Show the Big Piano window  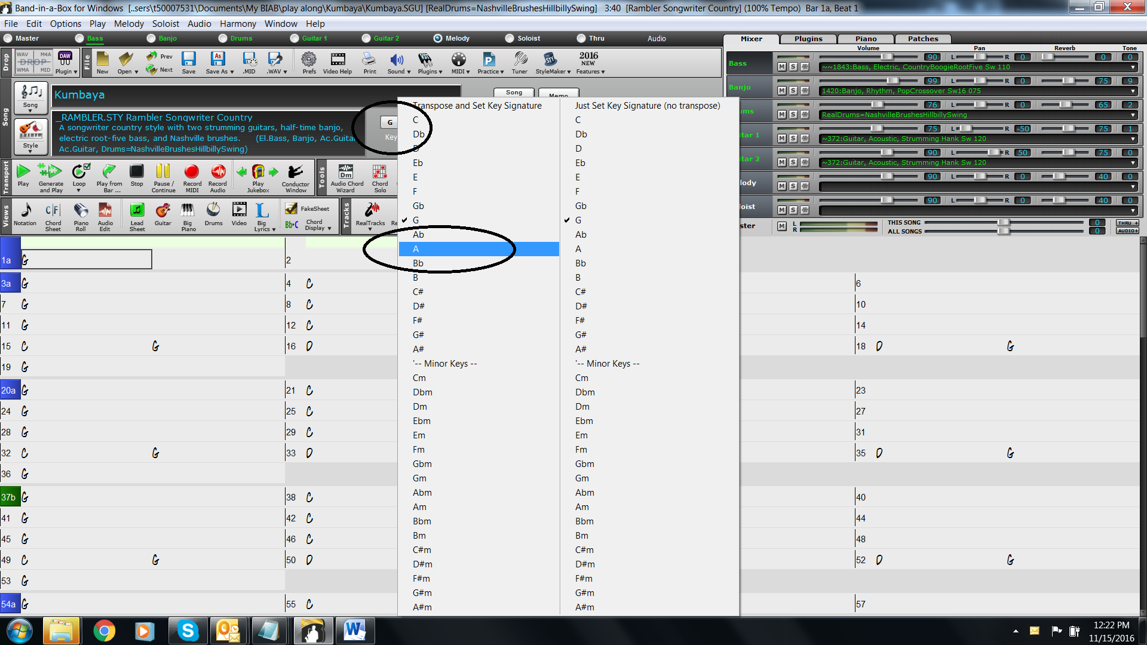tap(188, 217)
